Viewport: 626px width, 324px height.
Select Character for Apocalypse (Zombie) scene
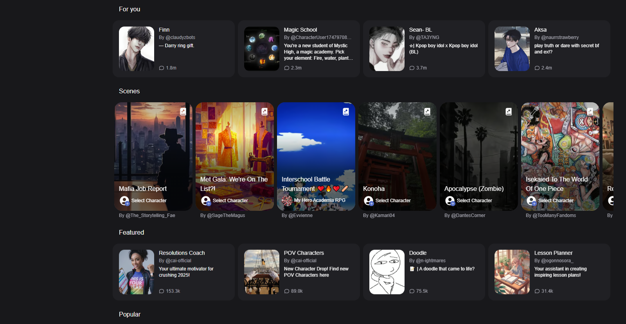(x=475, y=201)
